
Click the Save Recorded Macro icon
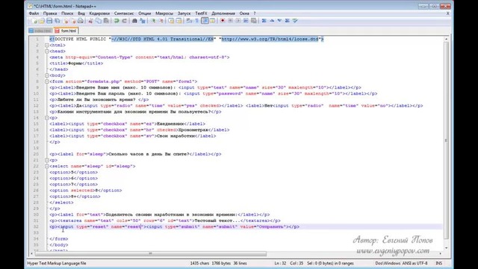pyautogui.click(x=254, y=21)
